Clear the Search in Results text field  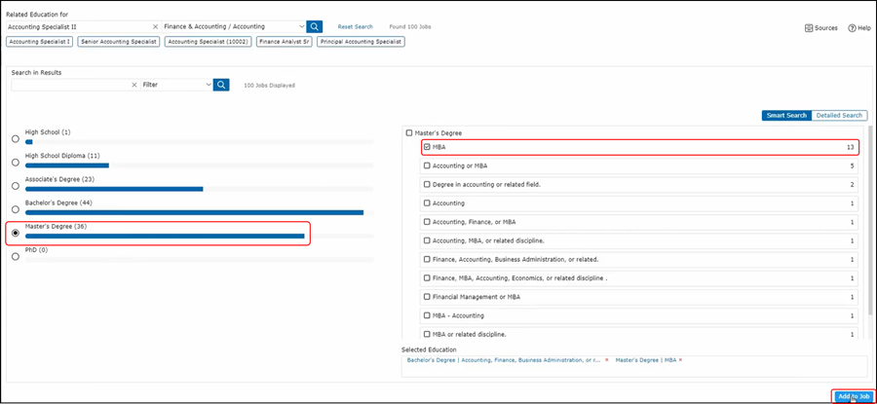click(x=134, y=85)
